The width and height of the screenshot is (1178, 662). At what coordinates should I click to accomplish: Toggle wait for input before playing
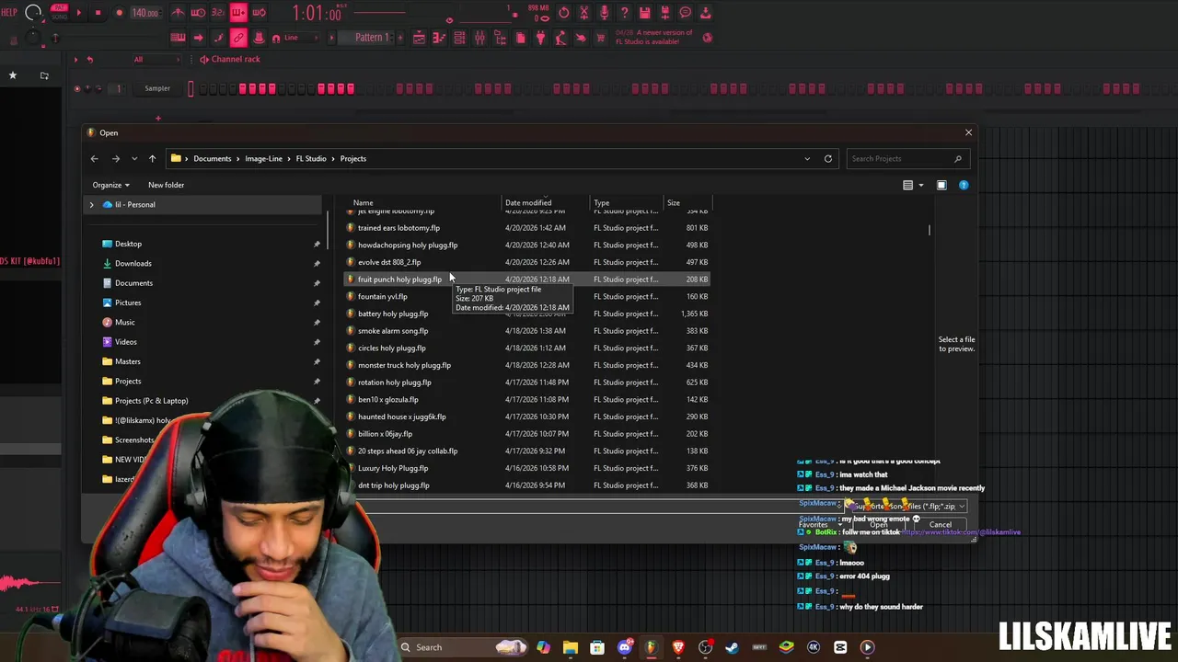198,13
